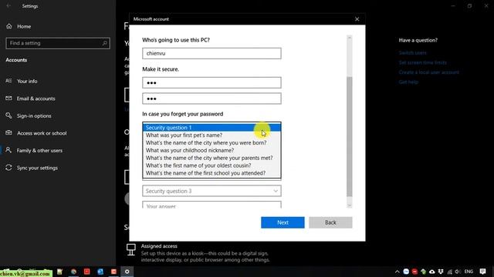Open the volume speaker tray icon
The image size is (494, 277).
pos(458,272)
